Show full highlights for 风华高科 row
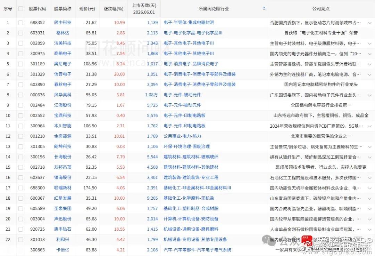375x256 pixels. pyautogui.click(x=369, y=95)
